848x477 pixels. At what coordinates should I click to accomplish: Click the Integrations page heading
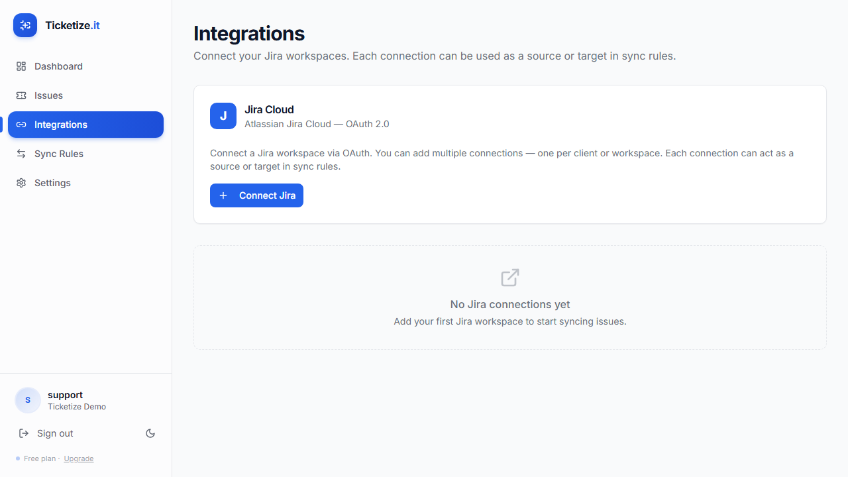[249, 33]
